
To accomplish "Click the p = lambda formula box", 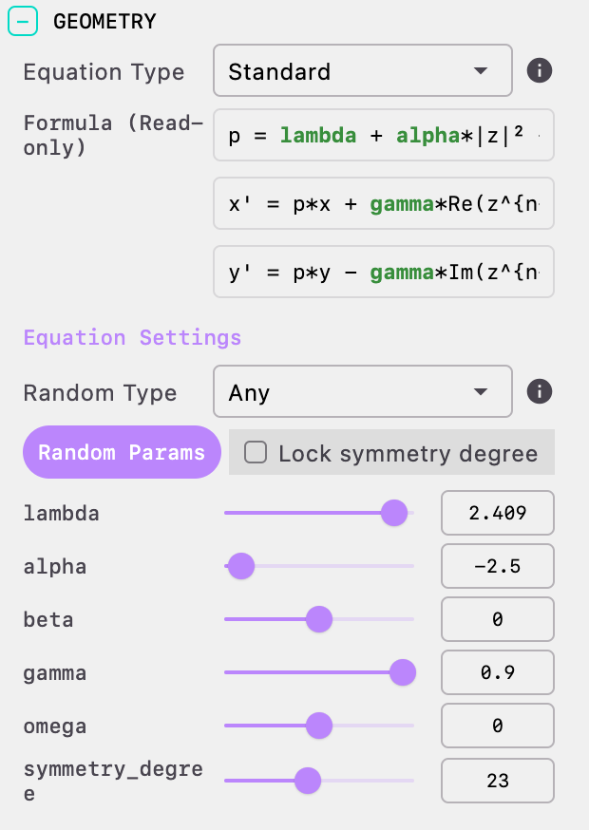I will pos(384,135).
